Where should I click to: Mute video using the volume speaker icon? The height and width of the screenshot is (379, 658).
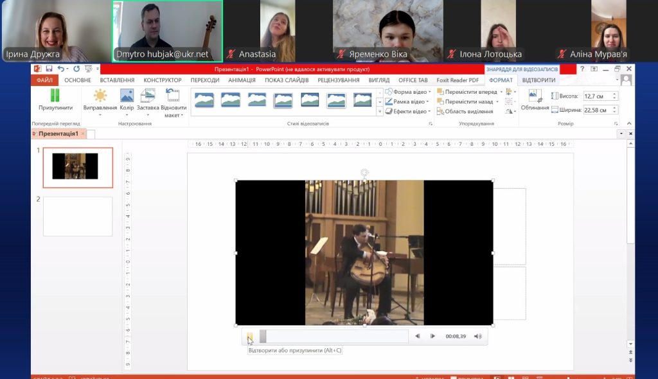477,336
